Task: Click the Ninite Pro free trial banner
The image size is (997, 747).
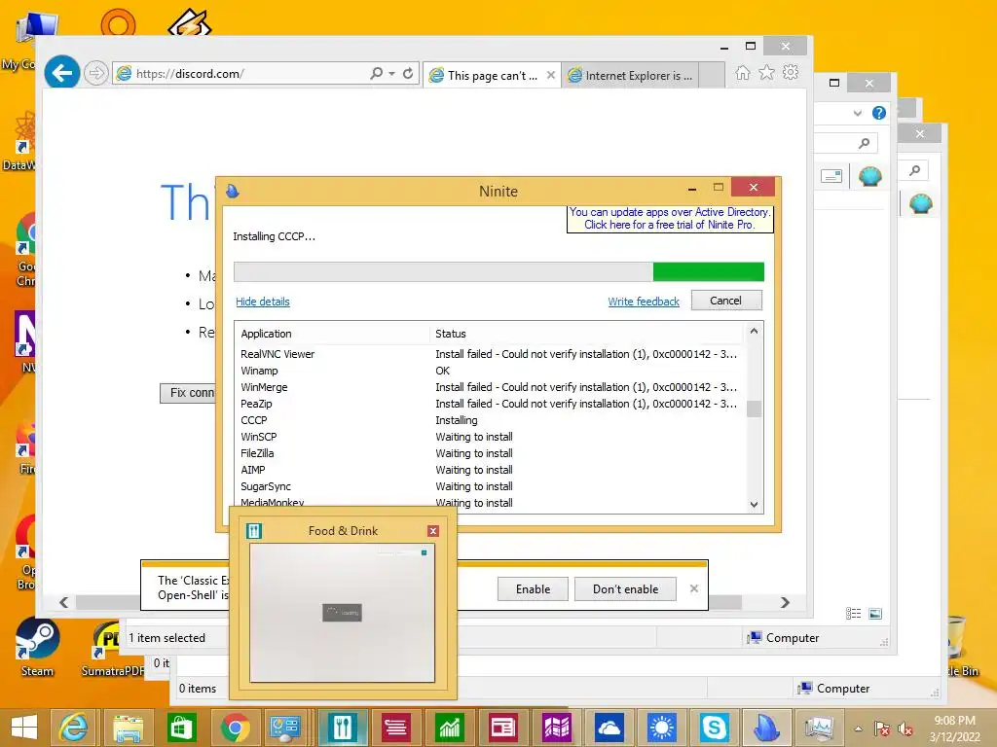Action: tap(670, 219)
